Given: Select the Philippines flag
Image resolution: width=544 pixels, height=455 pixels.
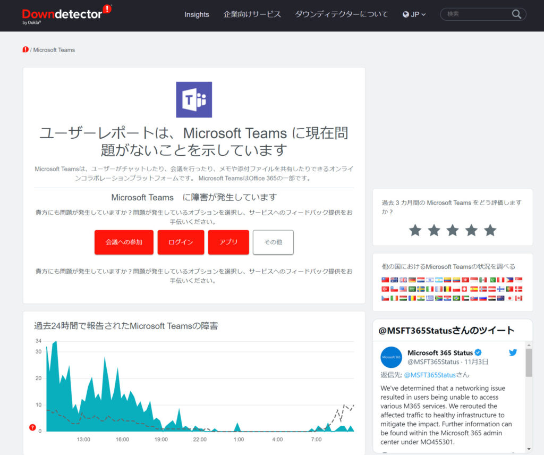Looking at the screenshot, I should (509, 280).
